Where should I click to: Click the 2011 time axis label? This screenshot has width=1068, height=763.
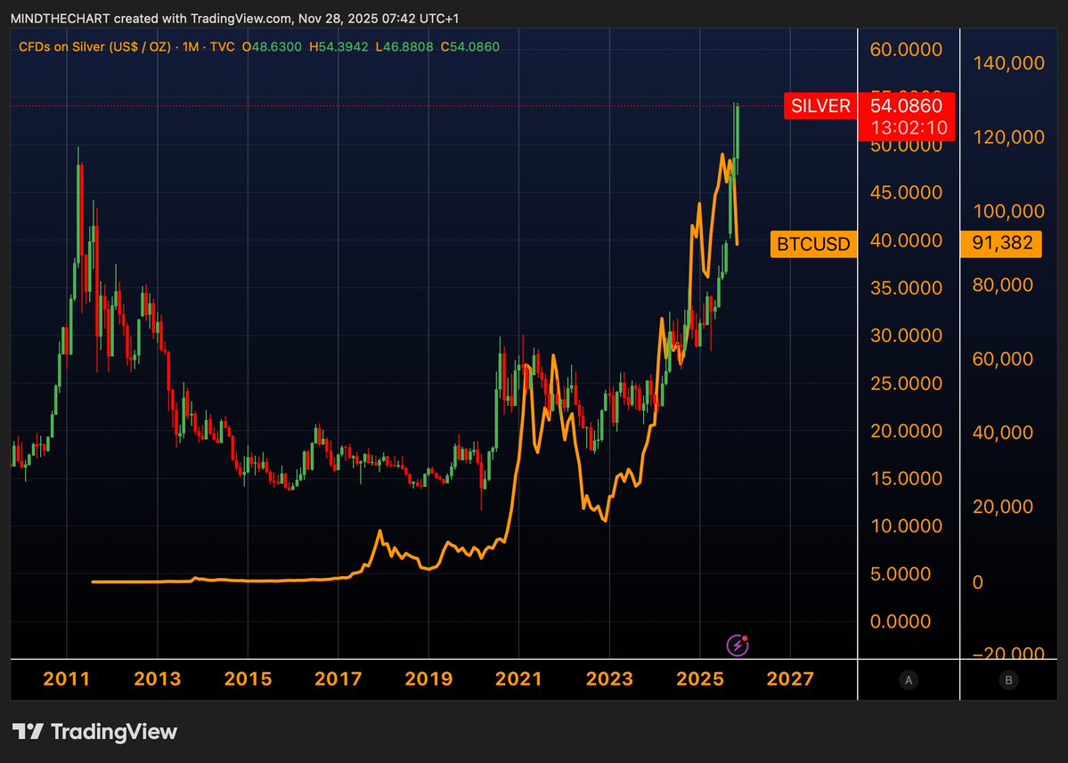(x=67, y=678)
